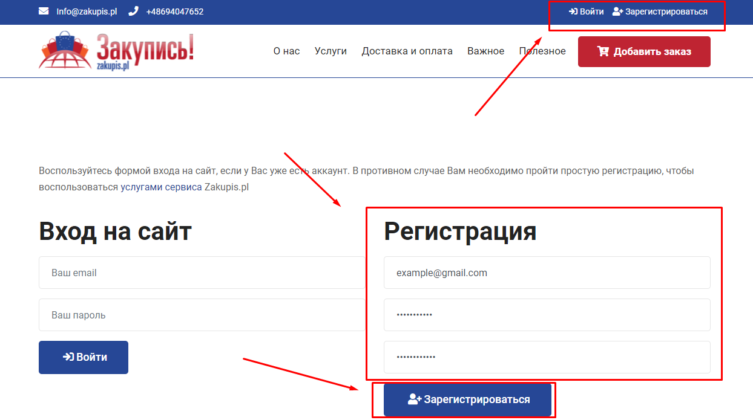The width and height of the screenshot is (753, 420).
Task: Click the top bar Зарегистрироваться link
Action: tap(660, 11)
